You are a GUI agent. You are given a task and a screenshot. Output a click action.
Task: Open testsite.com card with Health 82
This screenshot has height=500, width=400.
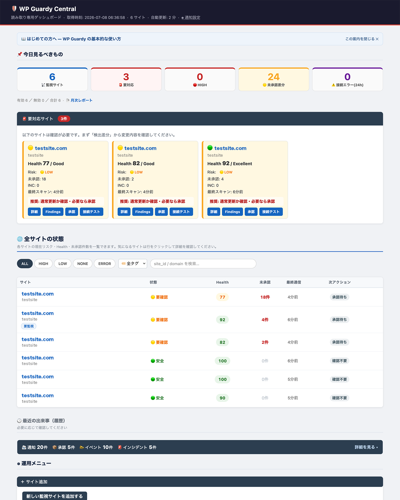click(140, 148)
